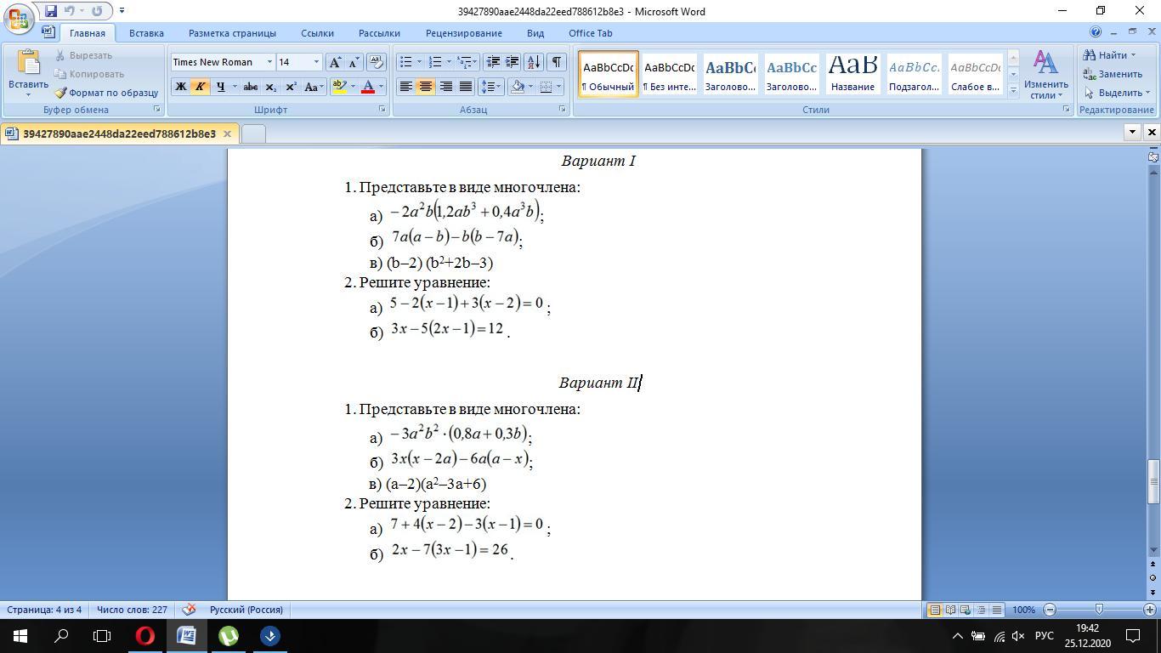Open Windows Search from taskbar

click(61, 636)
